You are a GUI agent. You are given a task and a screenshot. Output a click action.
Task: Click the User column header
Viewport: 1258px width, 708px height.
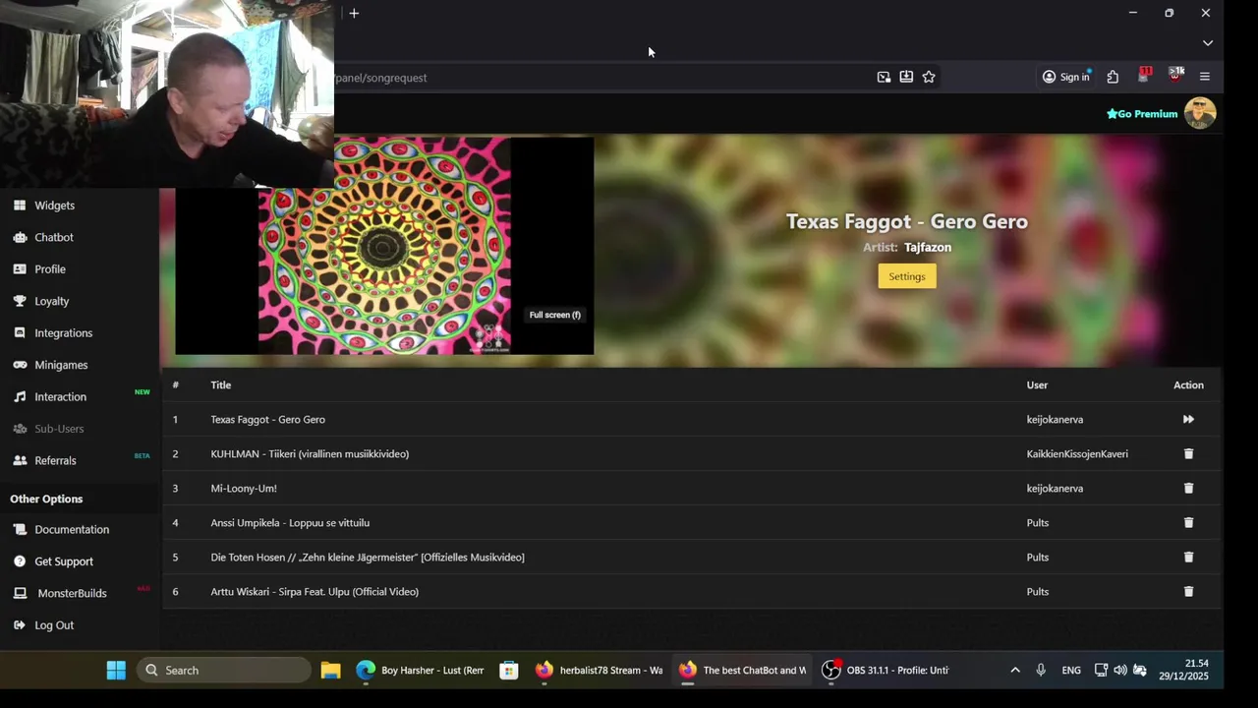pyautogui.click(x=1037, y=385)
